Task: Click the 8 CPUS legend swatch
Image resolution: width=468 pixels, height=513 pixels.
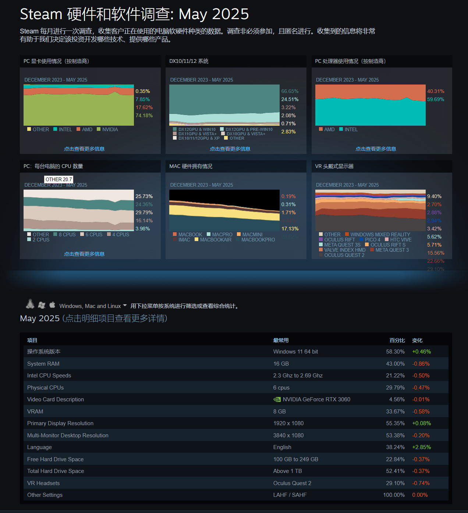Action: 55,234
